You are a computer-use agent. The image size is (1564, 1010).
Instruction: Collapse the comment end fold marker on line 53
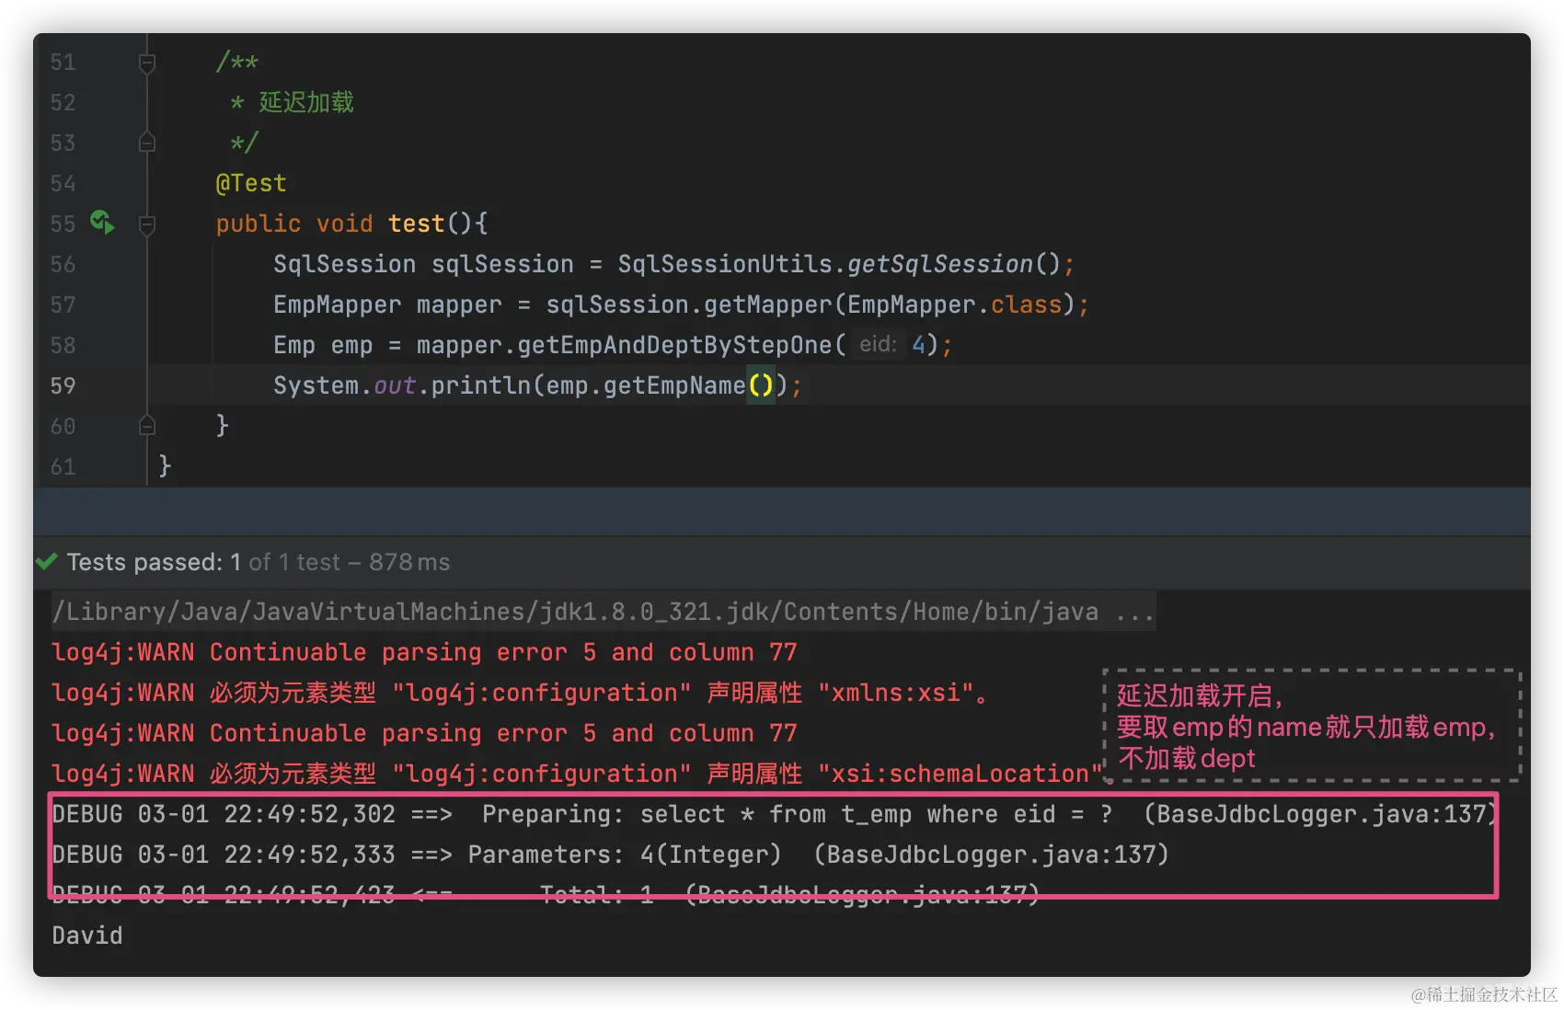[x=147, y=143]
